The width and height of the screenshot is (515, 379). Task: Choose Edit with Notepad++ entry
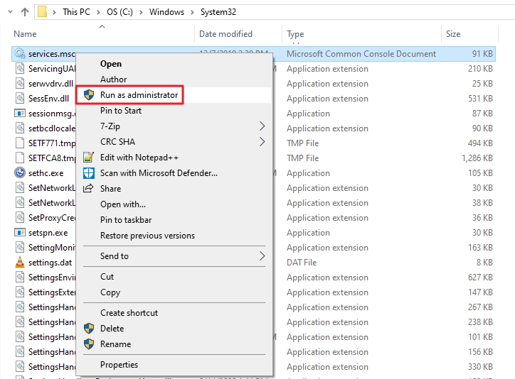tap(139, 158)
